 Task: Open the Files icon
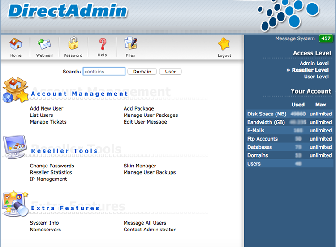[x=130, y=43]
